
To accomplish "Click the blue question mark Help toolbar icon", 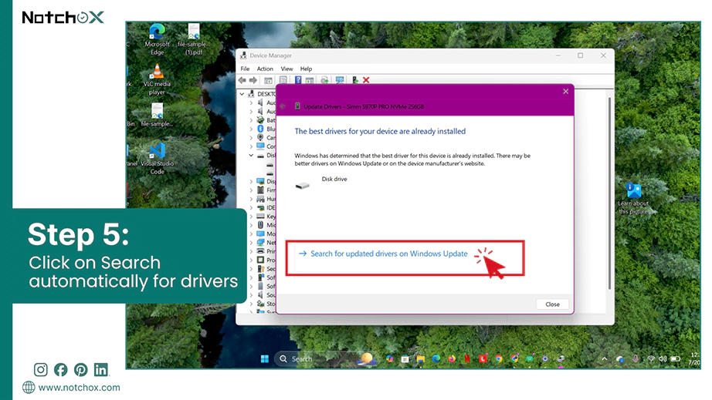I will pos(298,80).
